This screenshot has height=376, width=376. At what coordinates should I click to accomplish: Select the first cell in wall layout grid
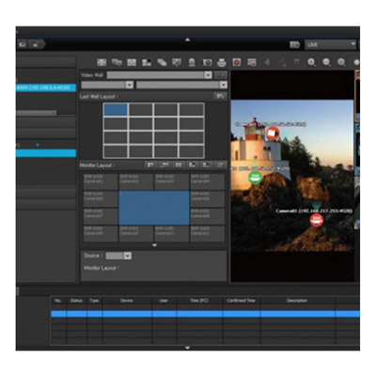116,110
